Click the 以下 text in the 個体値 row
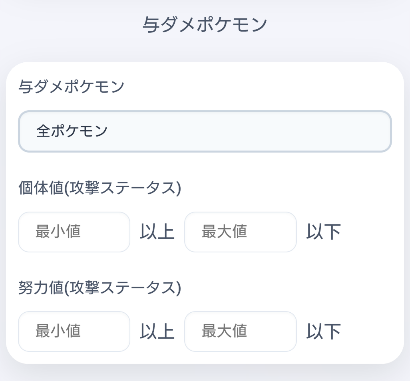The width and height of the screenshot is (410, 381). tap(323, 232)
